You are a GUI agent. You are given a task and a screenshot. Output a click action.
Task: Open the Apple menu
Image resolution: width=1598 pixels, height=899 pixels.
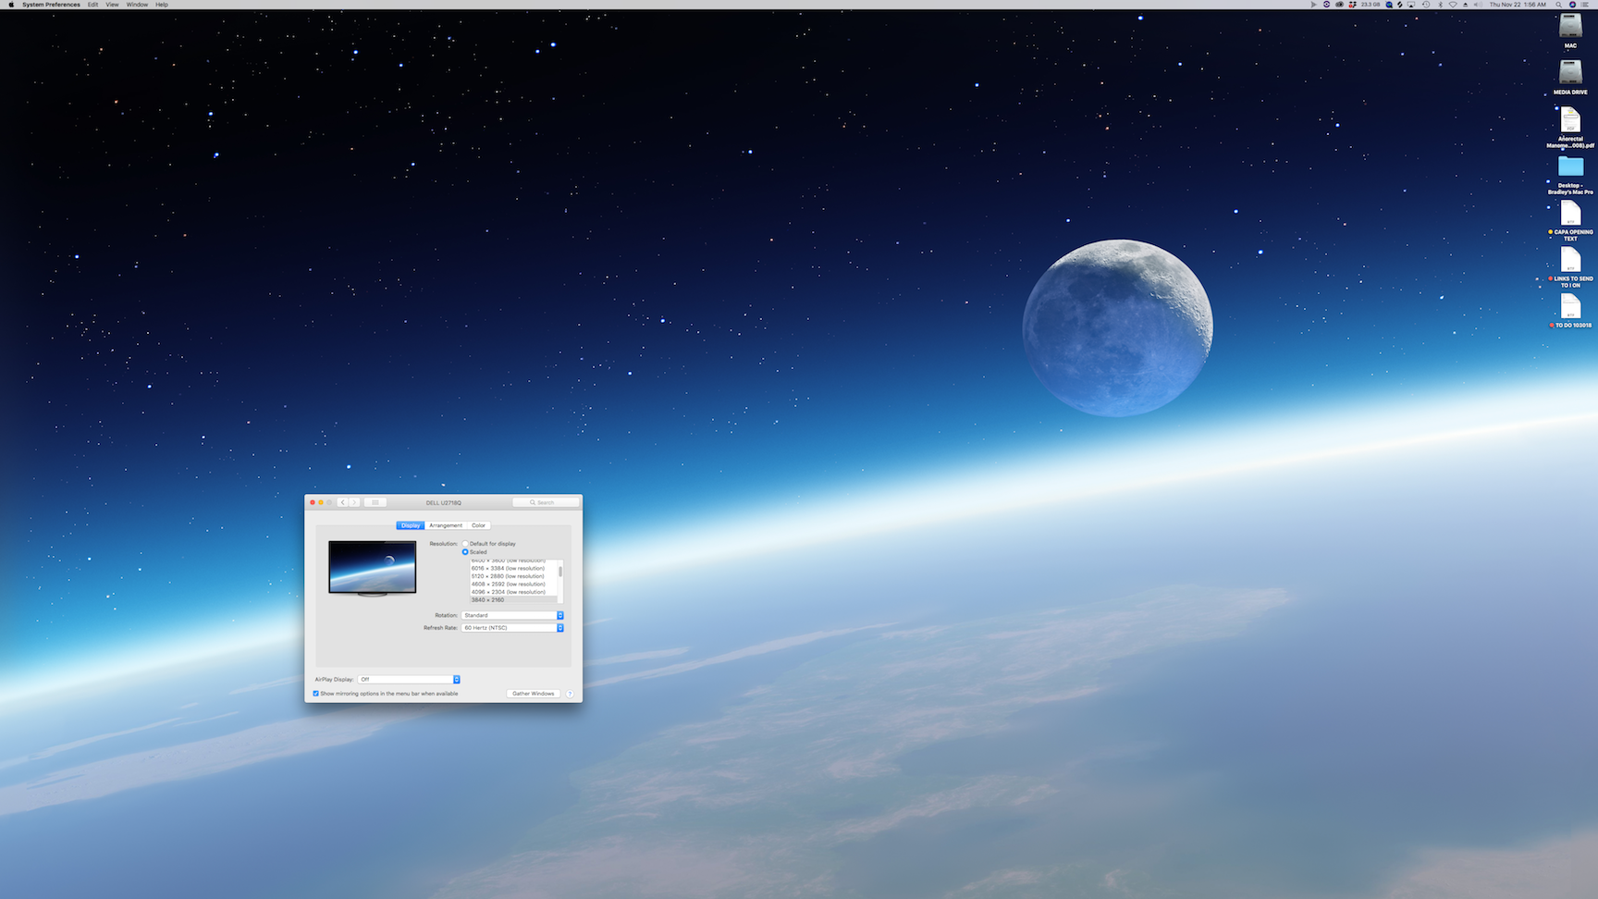(x=11, y=5)
